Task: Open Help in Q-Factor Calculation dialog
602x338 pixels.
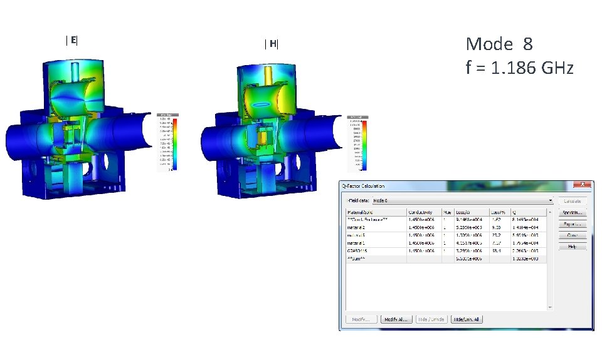Action: (572, 247)
